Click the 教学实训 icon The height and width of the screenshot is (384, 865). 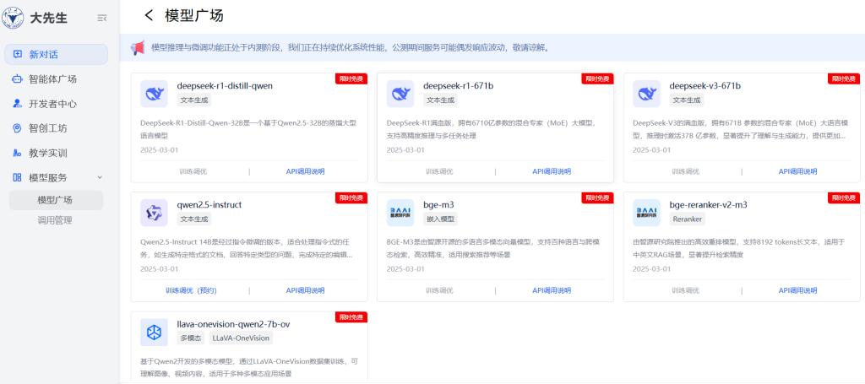(18, 153)
